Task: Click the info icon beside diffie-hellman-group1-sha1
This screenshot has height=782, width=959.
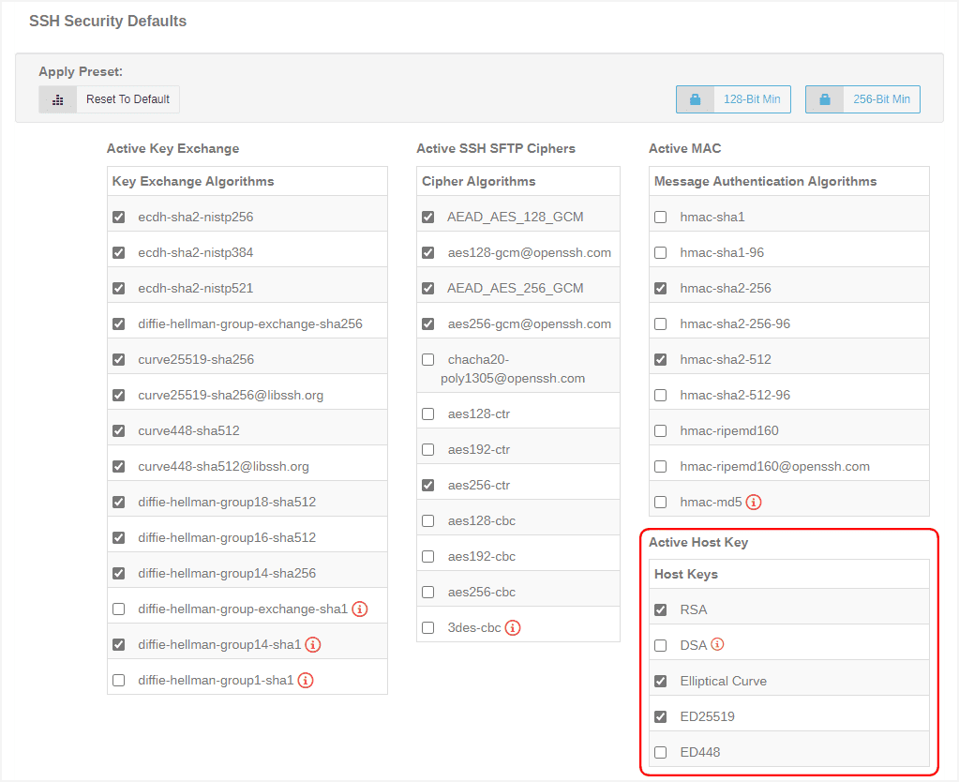Action: [x=306, y=680]
